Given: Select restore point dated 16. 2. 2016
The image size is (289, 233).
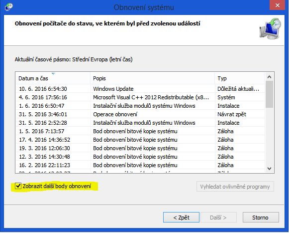Looking at the screenshot, I should (x=140, y=165).
